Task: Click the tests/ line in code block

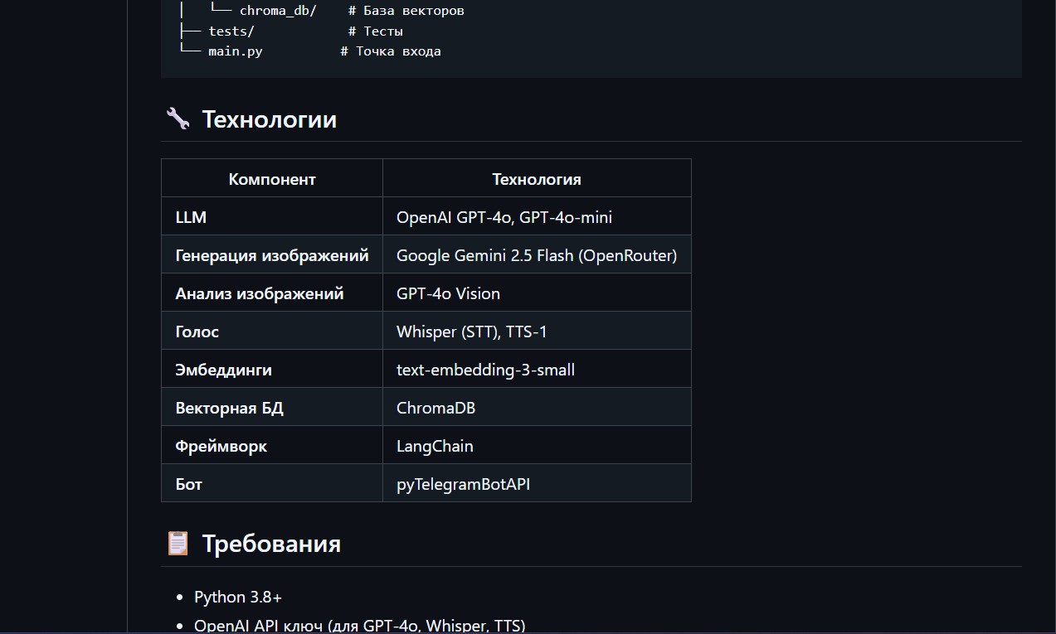Action: pyautogui.click(x=290, y=31)
